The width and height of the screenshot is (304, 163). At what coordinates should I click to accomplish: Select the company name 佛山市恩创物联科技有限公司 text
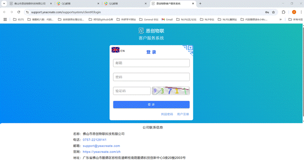pyautogui.click(x=103, y=134)
